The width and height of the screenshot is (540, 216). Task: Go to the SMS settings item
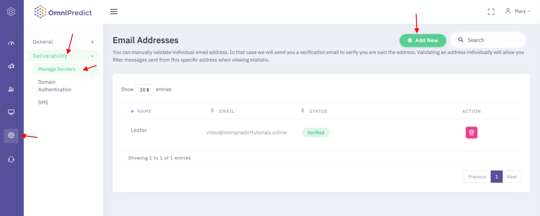43,103
